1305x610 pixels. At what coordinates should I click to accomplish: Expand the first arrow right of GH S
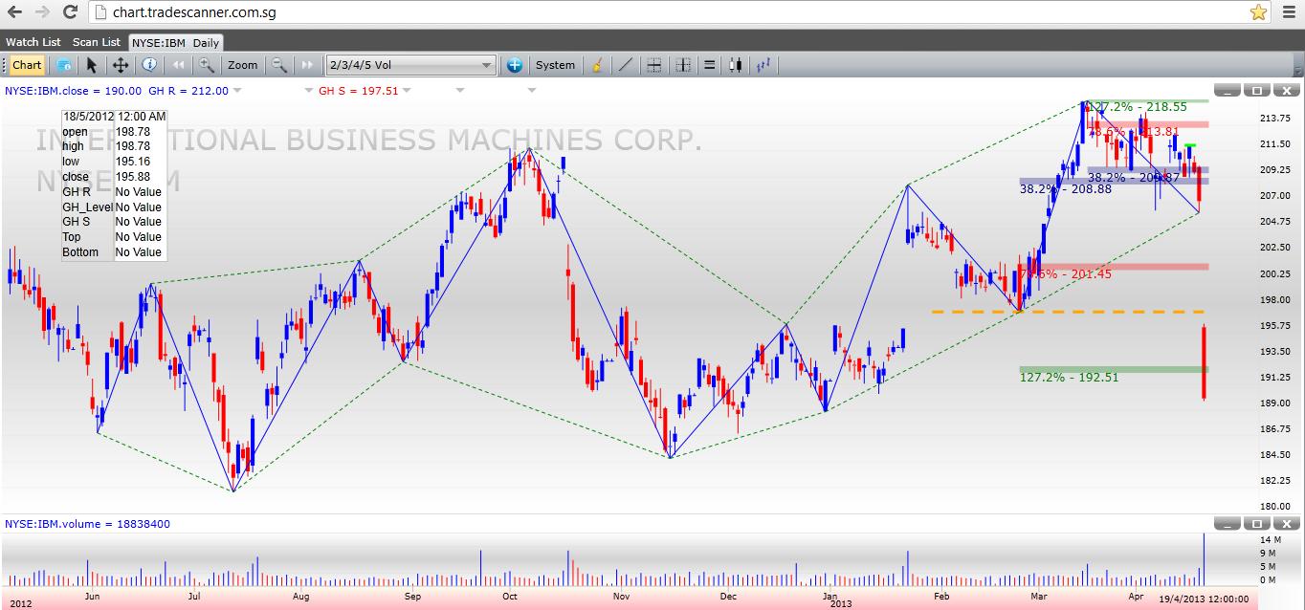pyautogui.click(x=460, y=91)
